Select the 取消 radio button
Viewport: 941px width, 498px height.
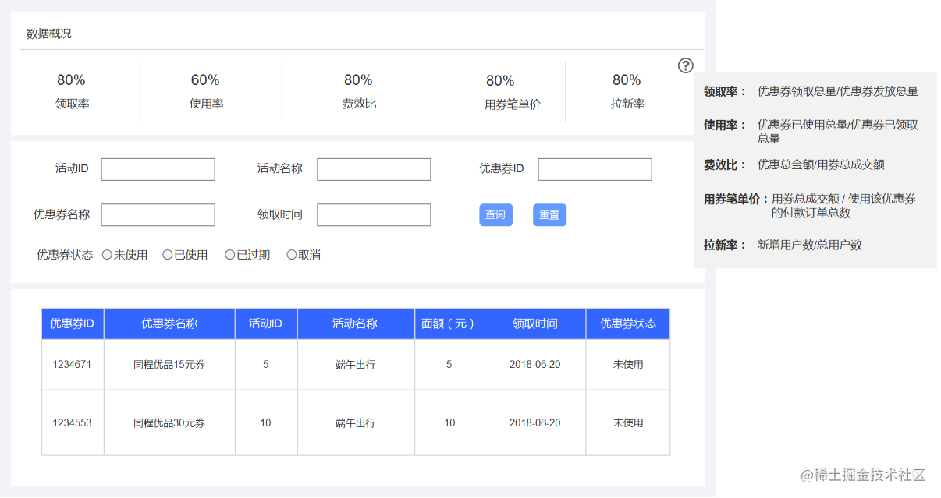292,255
